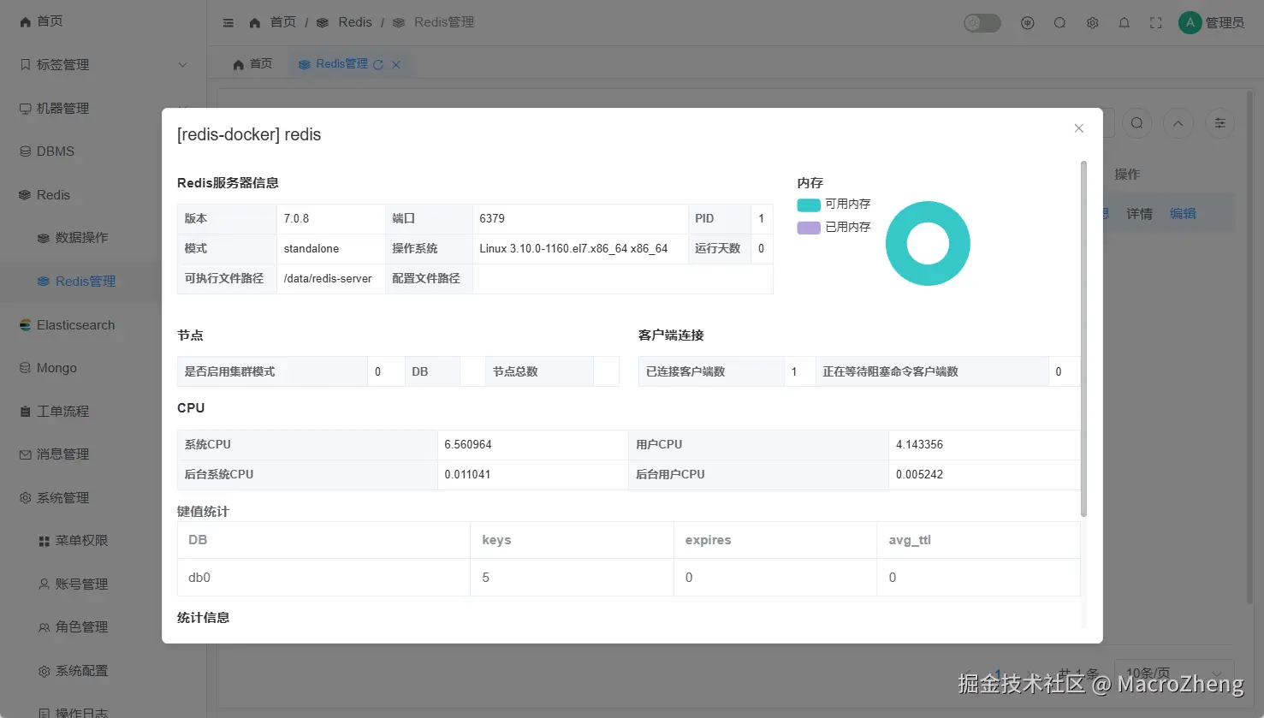The height and width of the screenshot is (718, 1264).
Task: Collapse sidebar using hamburger menu icon
Action: pyautogui.click(x=228, y=23)
